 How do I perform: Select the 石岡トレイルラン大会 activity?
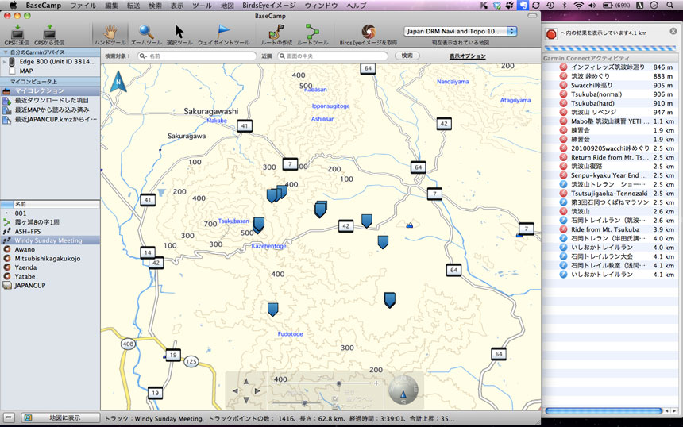[612, 256]
